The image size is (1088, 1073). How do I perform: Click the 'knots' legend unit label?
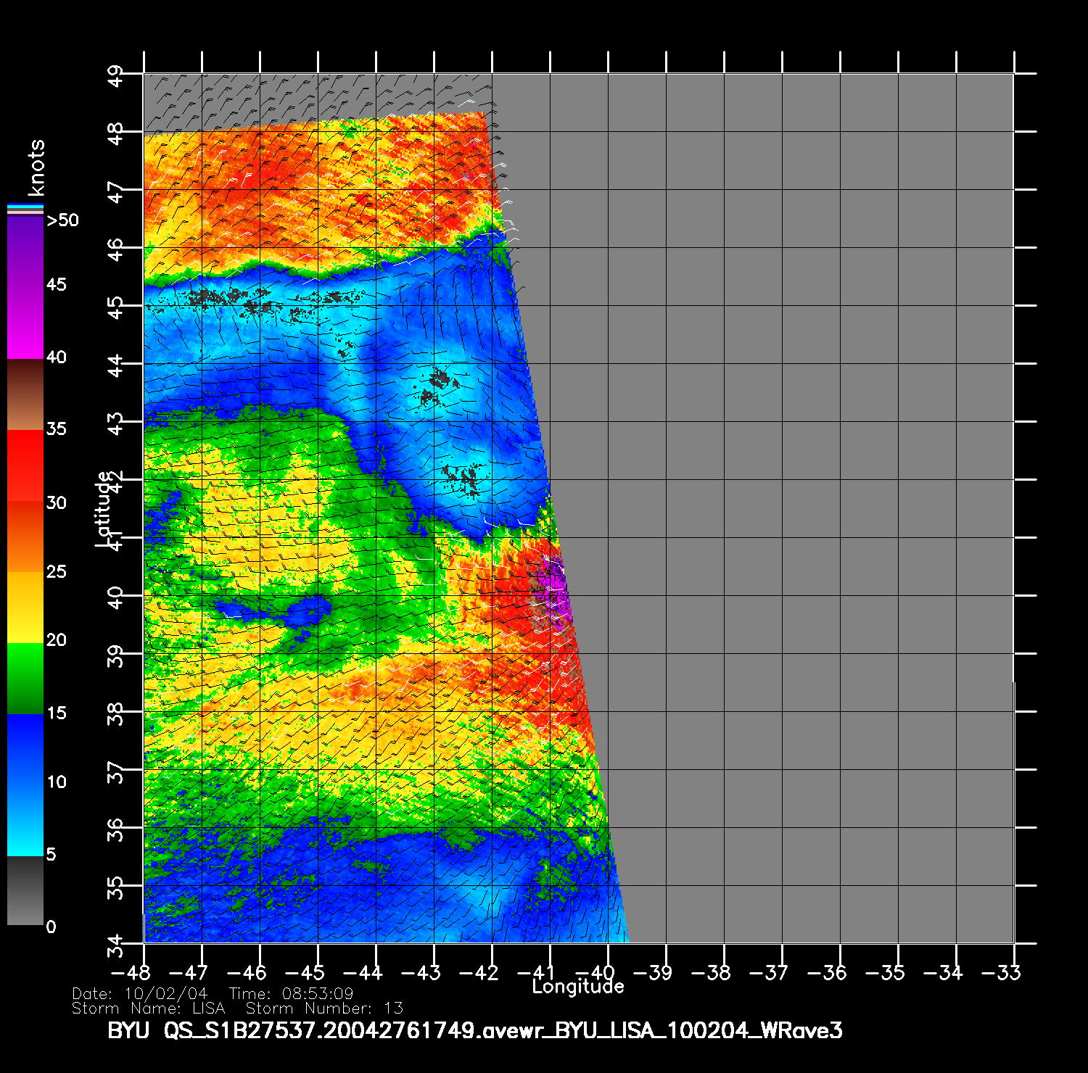36,167
